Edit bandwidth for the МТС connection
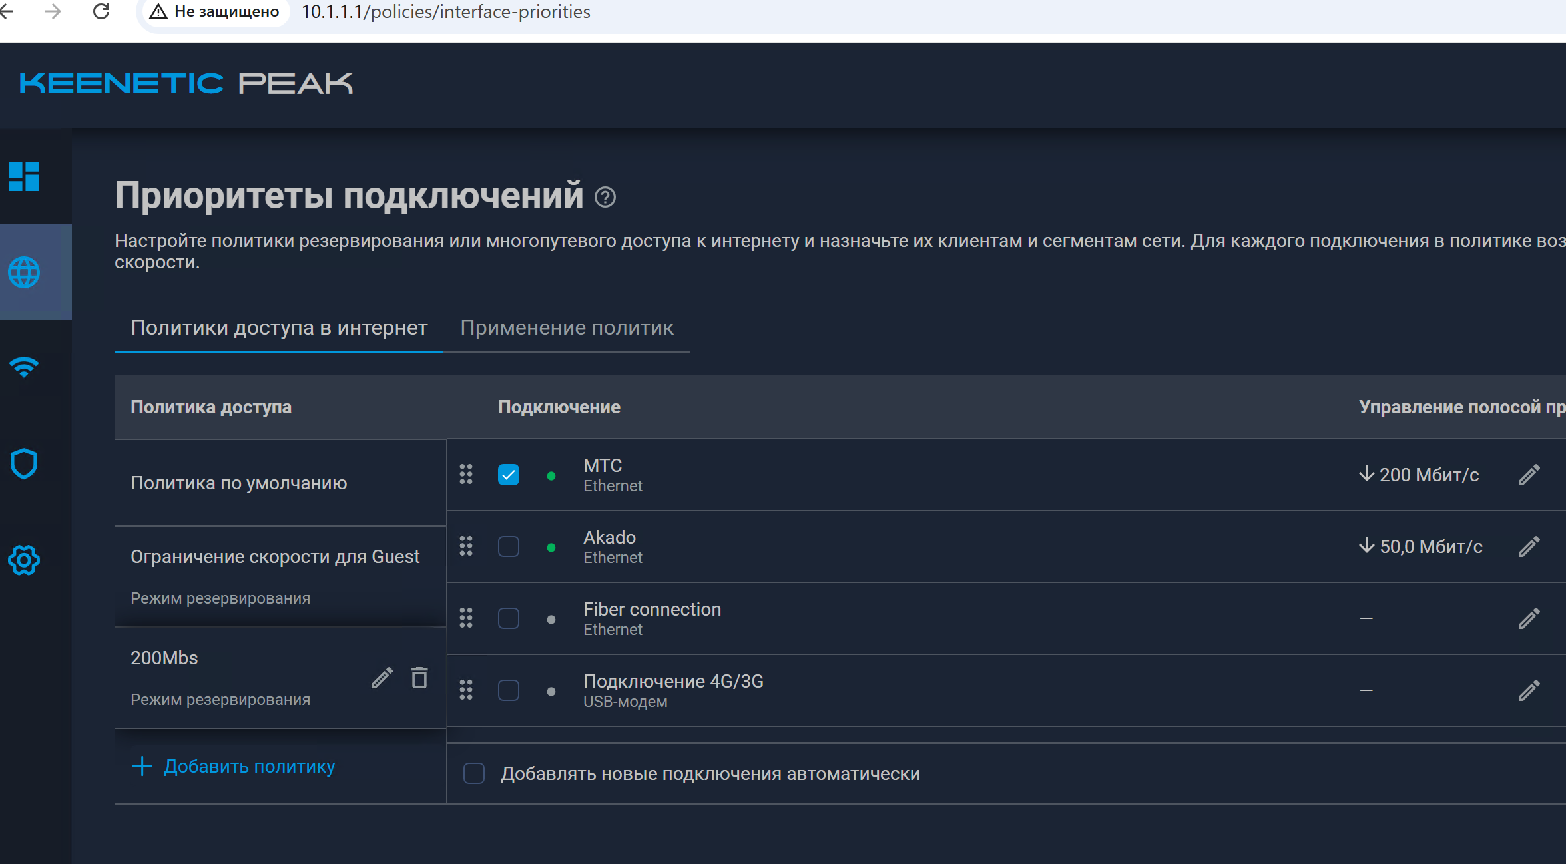This screenshot has height=864, width=1566. pyautogui.click(x=1529, y=475)
